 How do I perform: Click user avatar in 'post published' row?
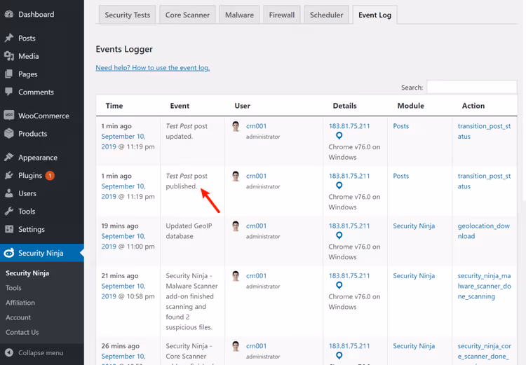236,177
